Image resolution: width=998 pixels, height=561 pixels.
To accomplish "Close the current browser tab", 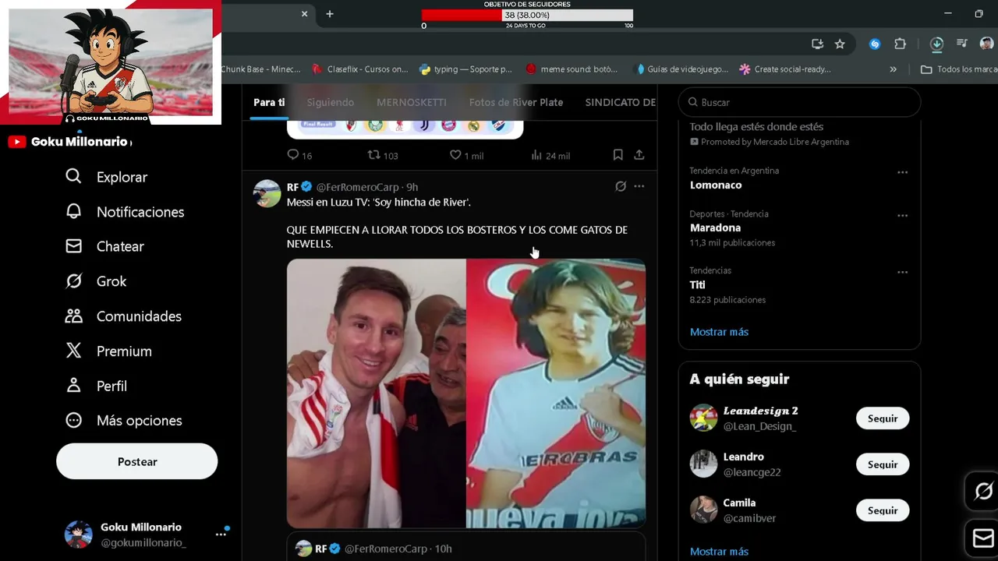I will click(305, 14).
